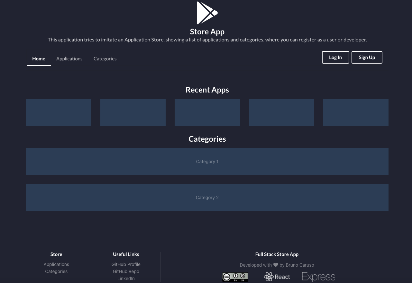Switch to the Home tab
Screen dimensions: 412x283
tap(39, 58)
